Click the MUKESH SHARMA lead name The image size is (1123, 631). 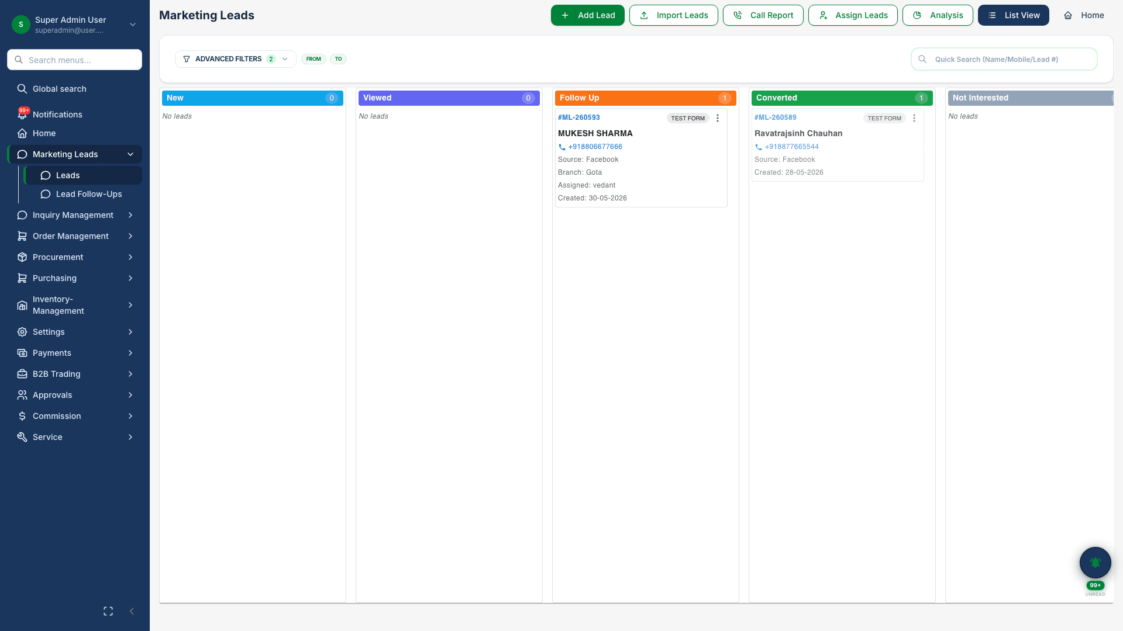coord(595,133)
